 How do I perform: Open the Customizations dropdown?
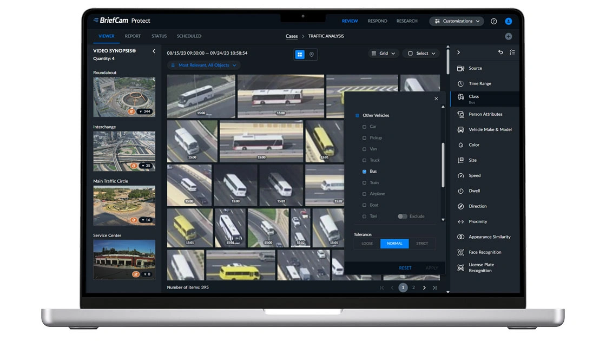[x=457, y=21]
